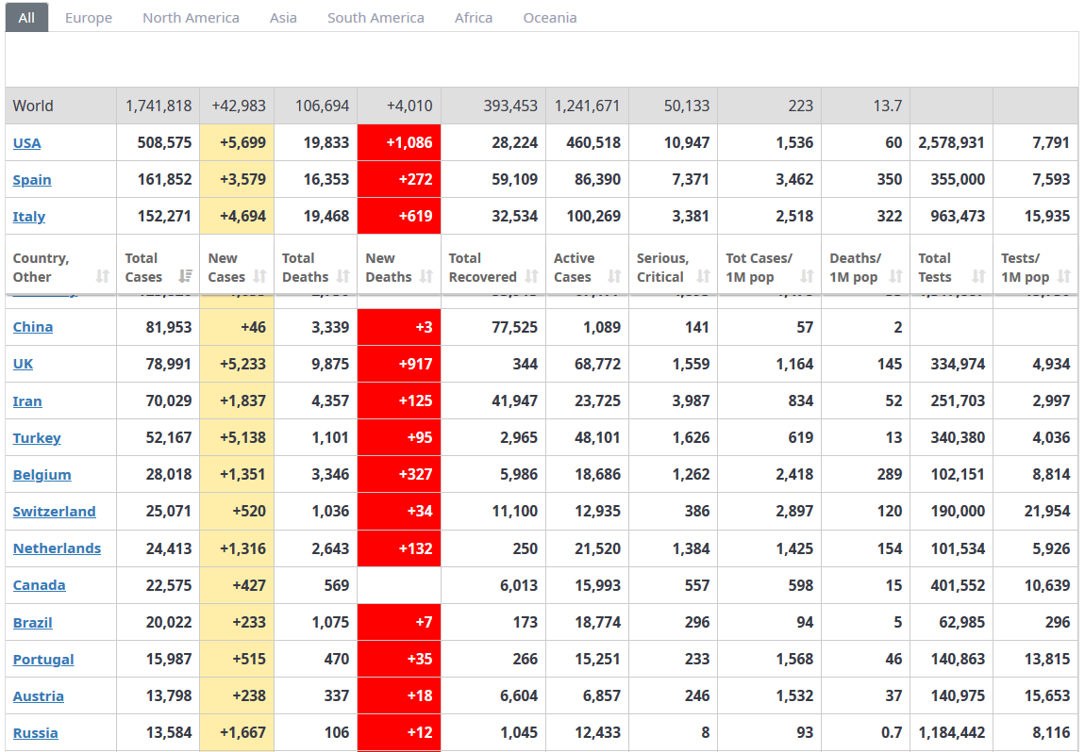
Task: Click Italy new deaths +619
Action: pos(399,217)
